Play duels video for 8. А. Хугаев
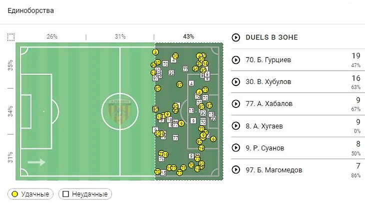This screenshot has height=211, width=365. (236, 126)
